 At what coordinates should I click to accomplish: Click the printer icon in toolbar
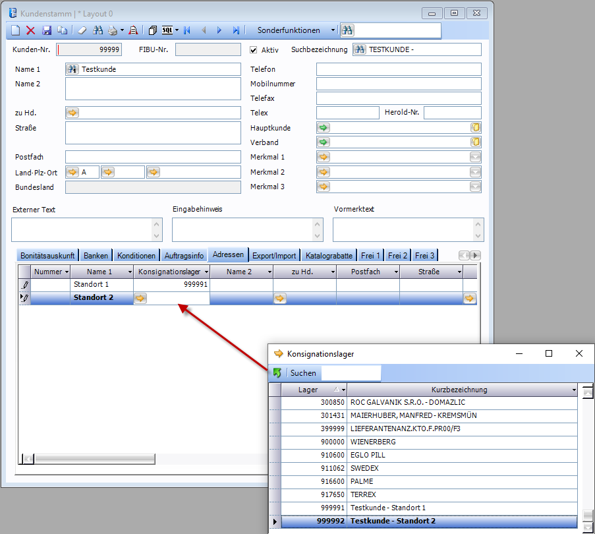113,30
